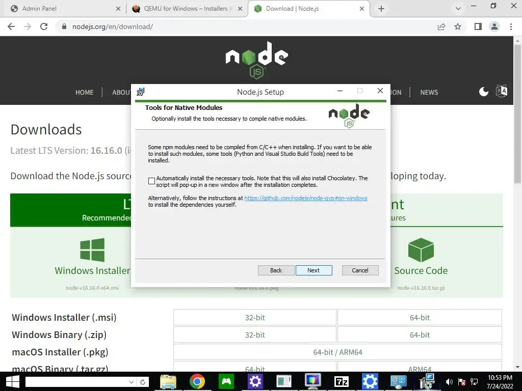The image size is (522, 391).
Task: Go back in browser history
Action: tap(11, 26)
